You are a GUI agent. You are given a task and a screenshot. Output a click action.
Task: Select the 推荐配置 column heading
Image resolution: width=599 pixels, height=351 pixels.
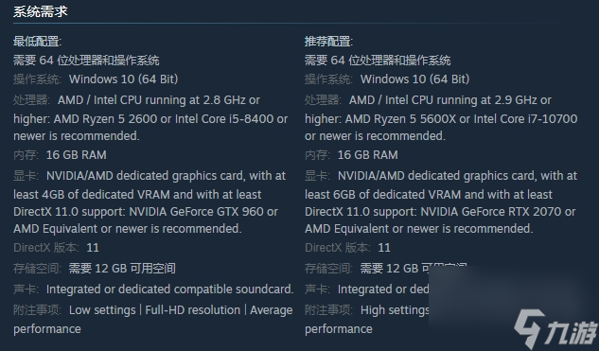329,42
